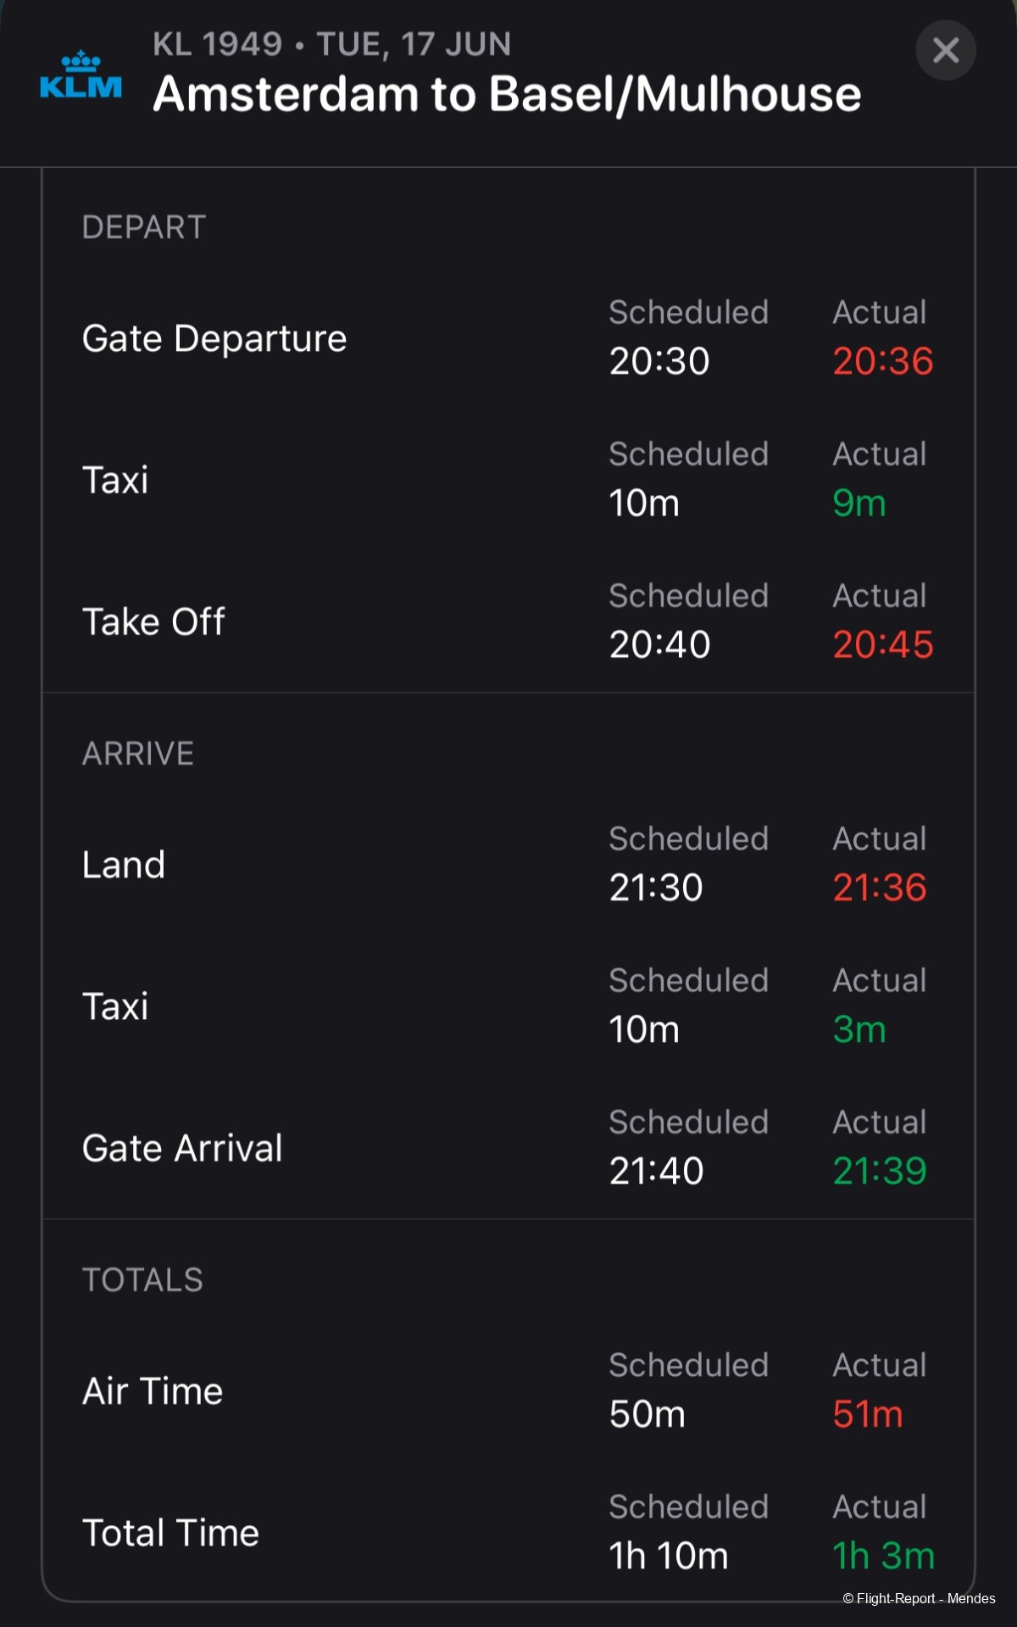Image resolution: width=1017 pixels, height=1627 pixels.
Task: Select actual total time 1h 3m
Action: pyautogui.click(x=883, y=1556)
